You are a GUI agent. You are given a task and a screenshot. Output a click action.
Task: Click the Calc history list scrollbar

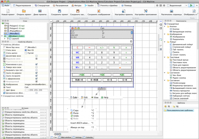pos(132,34)
